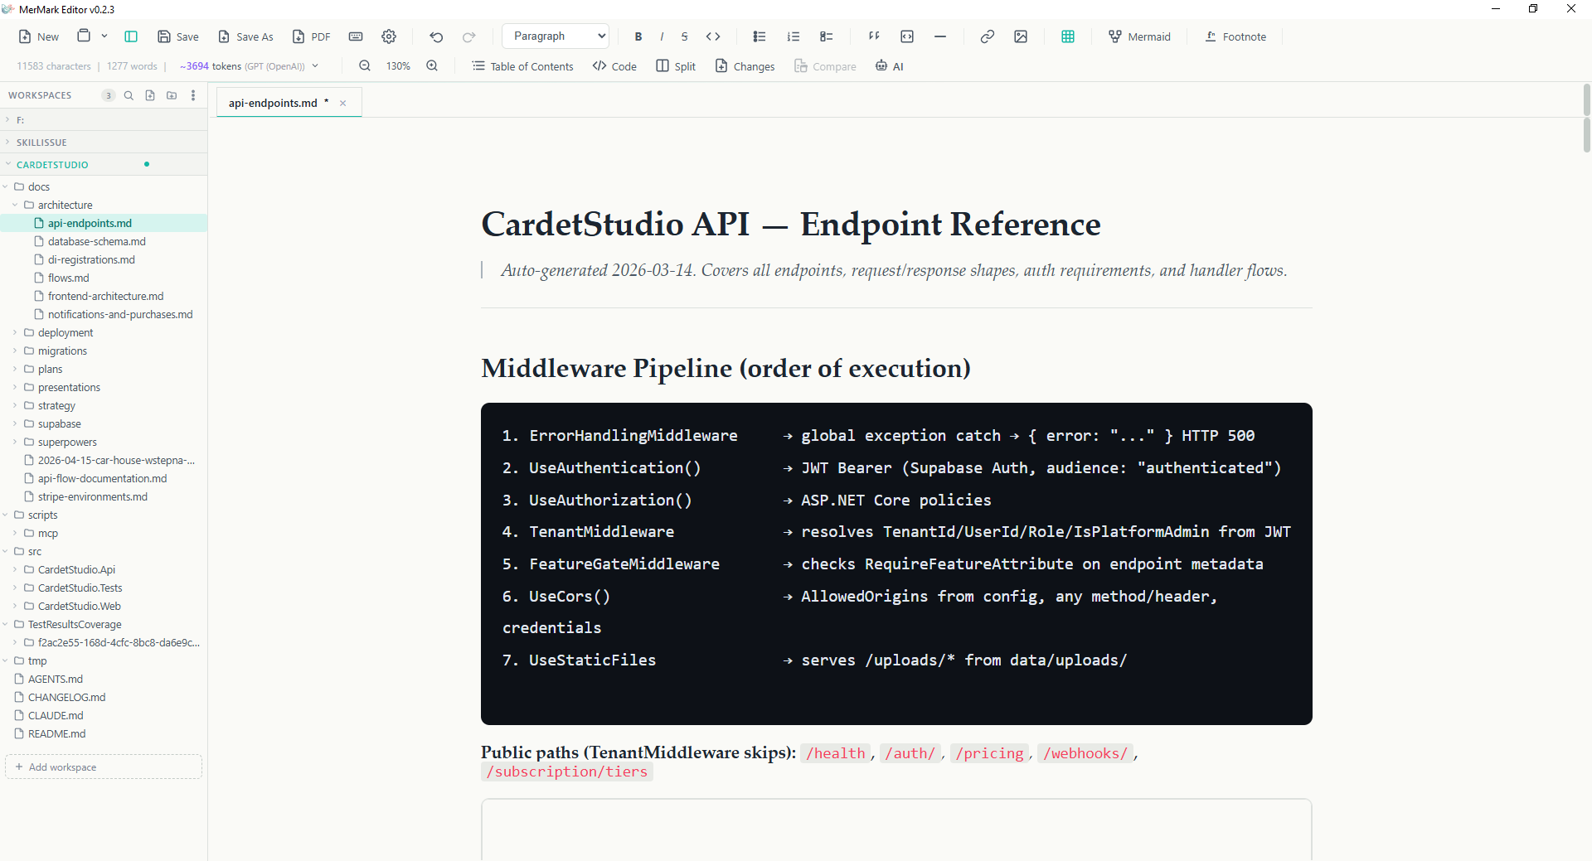Image resolution: width=1592 pixels, height=861 pixels.
Task: Open the token model dropdown arrow
Action: coord(315,66)
